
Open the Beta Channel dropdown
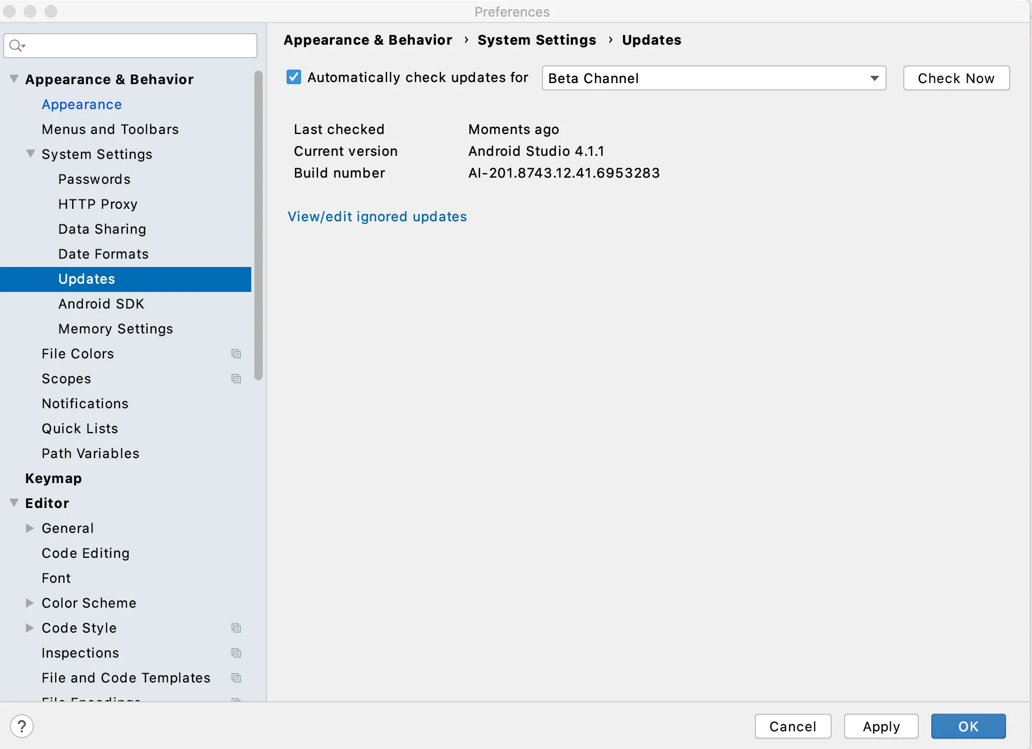point(713,78)
